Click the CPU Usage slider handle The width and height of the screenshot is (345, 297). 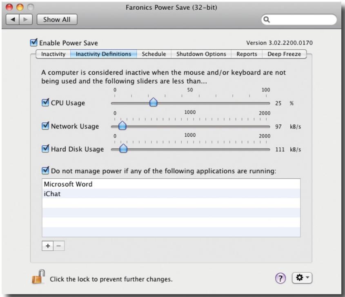point(154,103)
